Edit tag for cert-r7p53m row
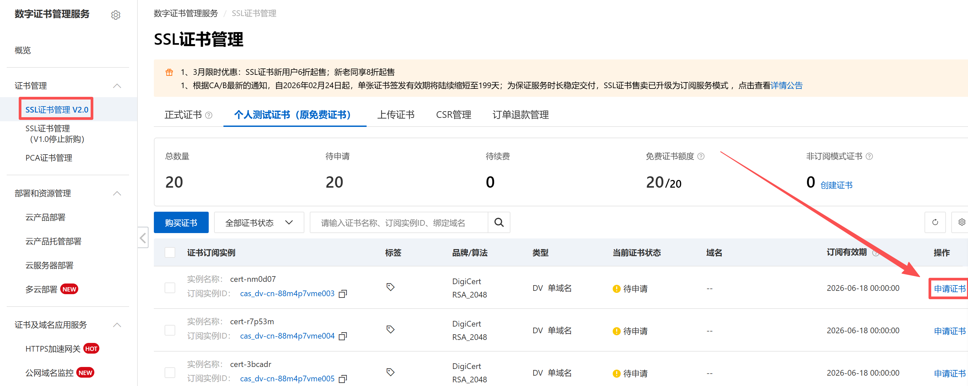The image size is (968, 386). pyautogui.click(x=390, y=329)
